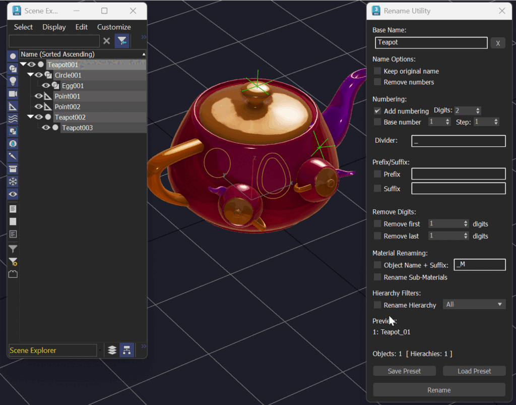Open the Hierarchy Filters All dropdown
The image size is (516, 405).
coord(474,304)
